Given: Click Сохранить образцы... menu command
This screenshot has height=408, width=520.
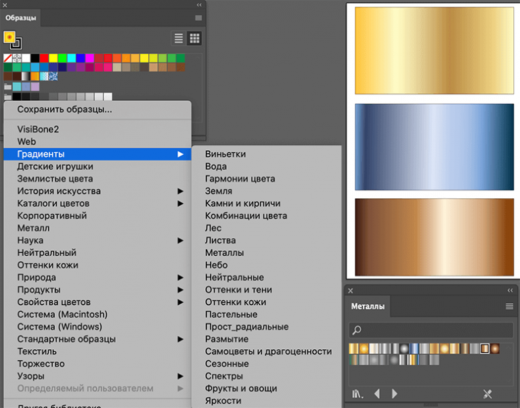Looking at the screenshot, I should [x=64, y=109].
